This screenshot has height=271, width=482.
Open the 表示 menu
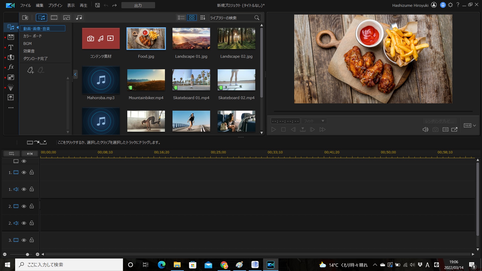click(x=71, y=5)
